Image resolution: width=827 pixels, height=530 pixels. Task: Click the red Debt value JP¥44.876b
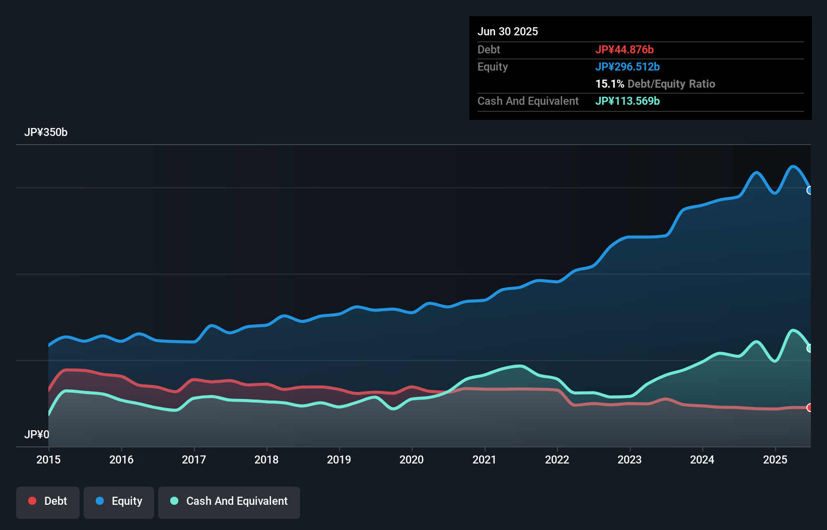(625, 50)
